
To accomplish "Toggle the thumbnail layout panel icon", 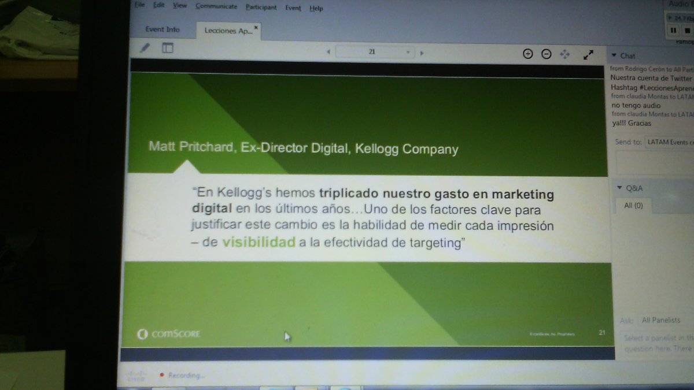I will pos(167,48).
